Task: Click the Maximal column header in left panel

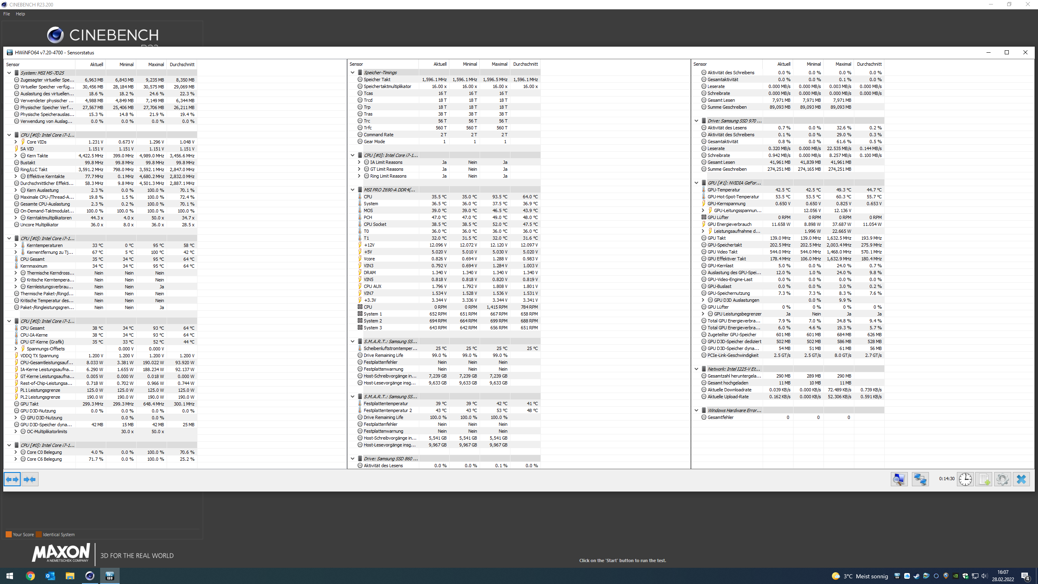Action: tap(156, 64)
